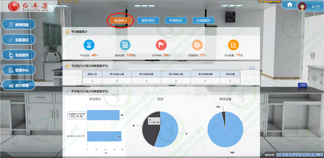Click the 参与实验人数 column header

[117, 74]
